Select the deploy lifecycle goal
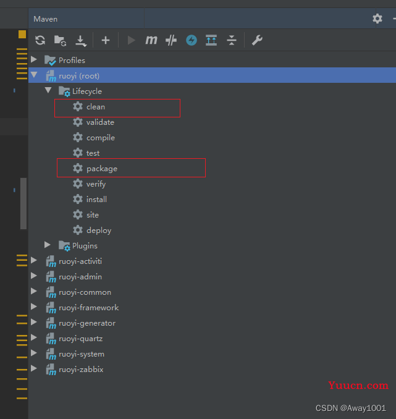This screenshot has width=396, height=419. point(99,231)
